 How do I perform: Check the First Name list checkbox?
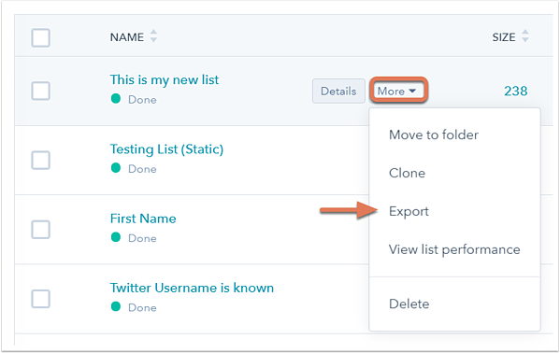41,229
